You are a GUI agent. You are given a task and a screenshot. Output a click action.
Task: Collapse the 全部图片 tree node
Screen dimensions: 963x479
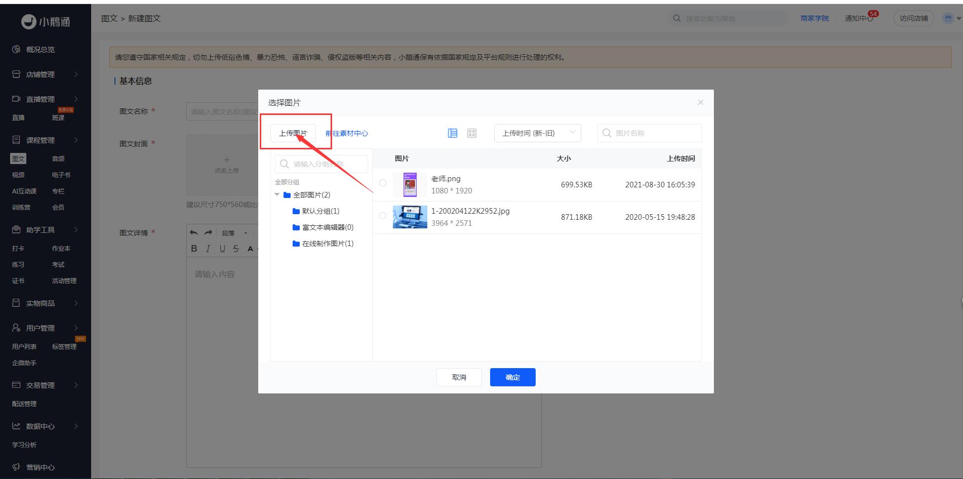pos(277,195)
